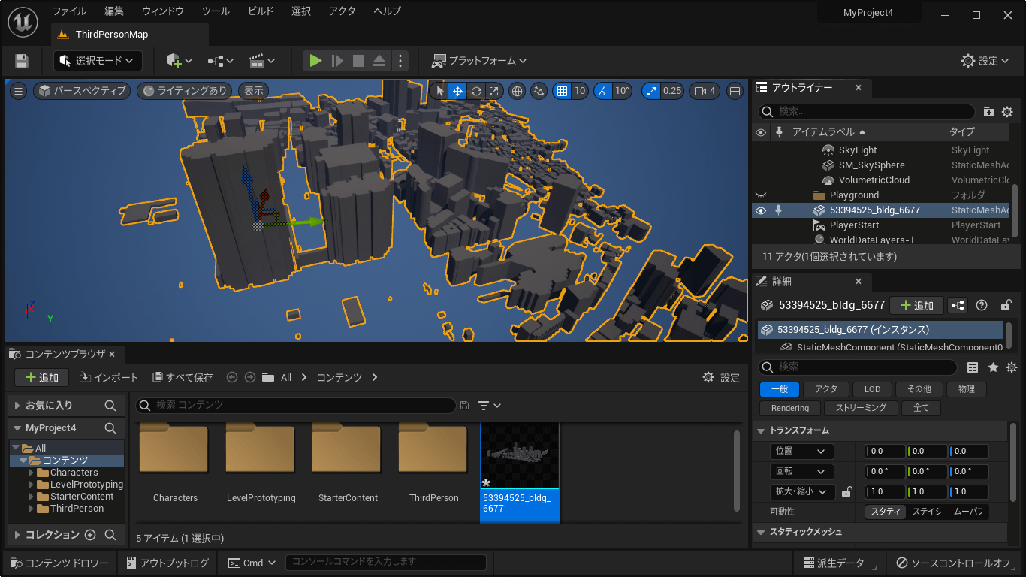The height and width of the screenshot is (577, 1026).
Task: Choose the select objects arrow tool
Action: click(x=440, y=91)
